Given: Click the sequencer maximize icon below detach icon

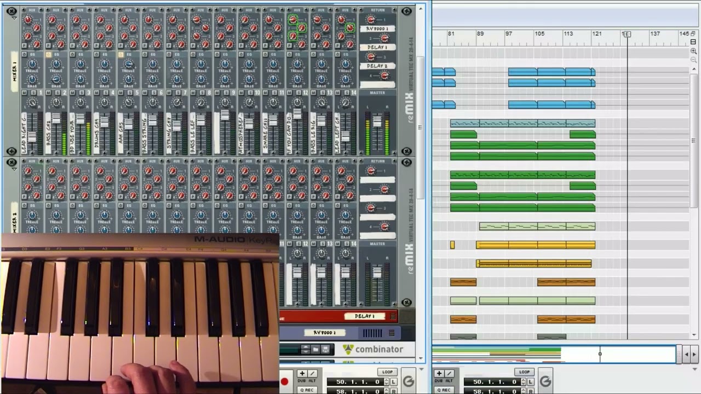Looking at the screenshot, I should pyautogui.click(x=693, y=42).
